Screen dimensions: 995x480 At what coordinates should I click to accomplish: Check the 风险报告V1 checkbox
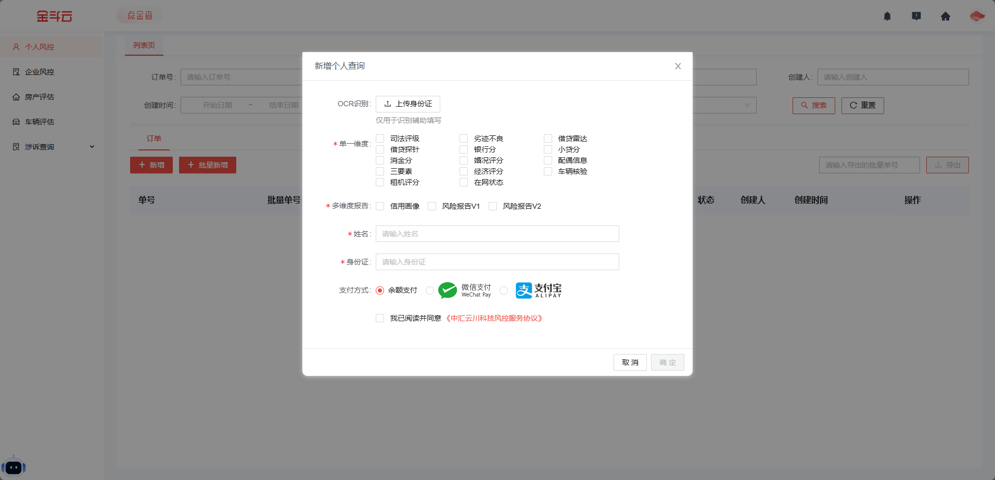[x=432, y=206]
